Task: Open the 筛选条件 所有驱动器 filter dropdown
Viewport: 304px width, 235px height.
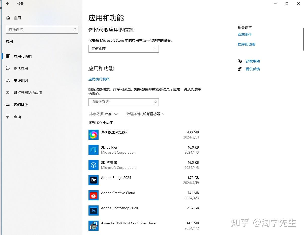Action: [x=146, y=114]
